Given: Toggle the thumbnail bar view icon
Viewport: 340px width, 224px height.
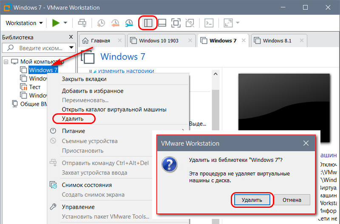Looking at the screenshot, I should pyautogui.click(x=162, y=23).
